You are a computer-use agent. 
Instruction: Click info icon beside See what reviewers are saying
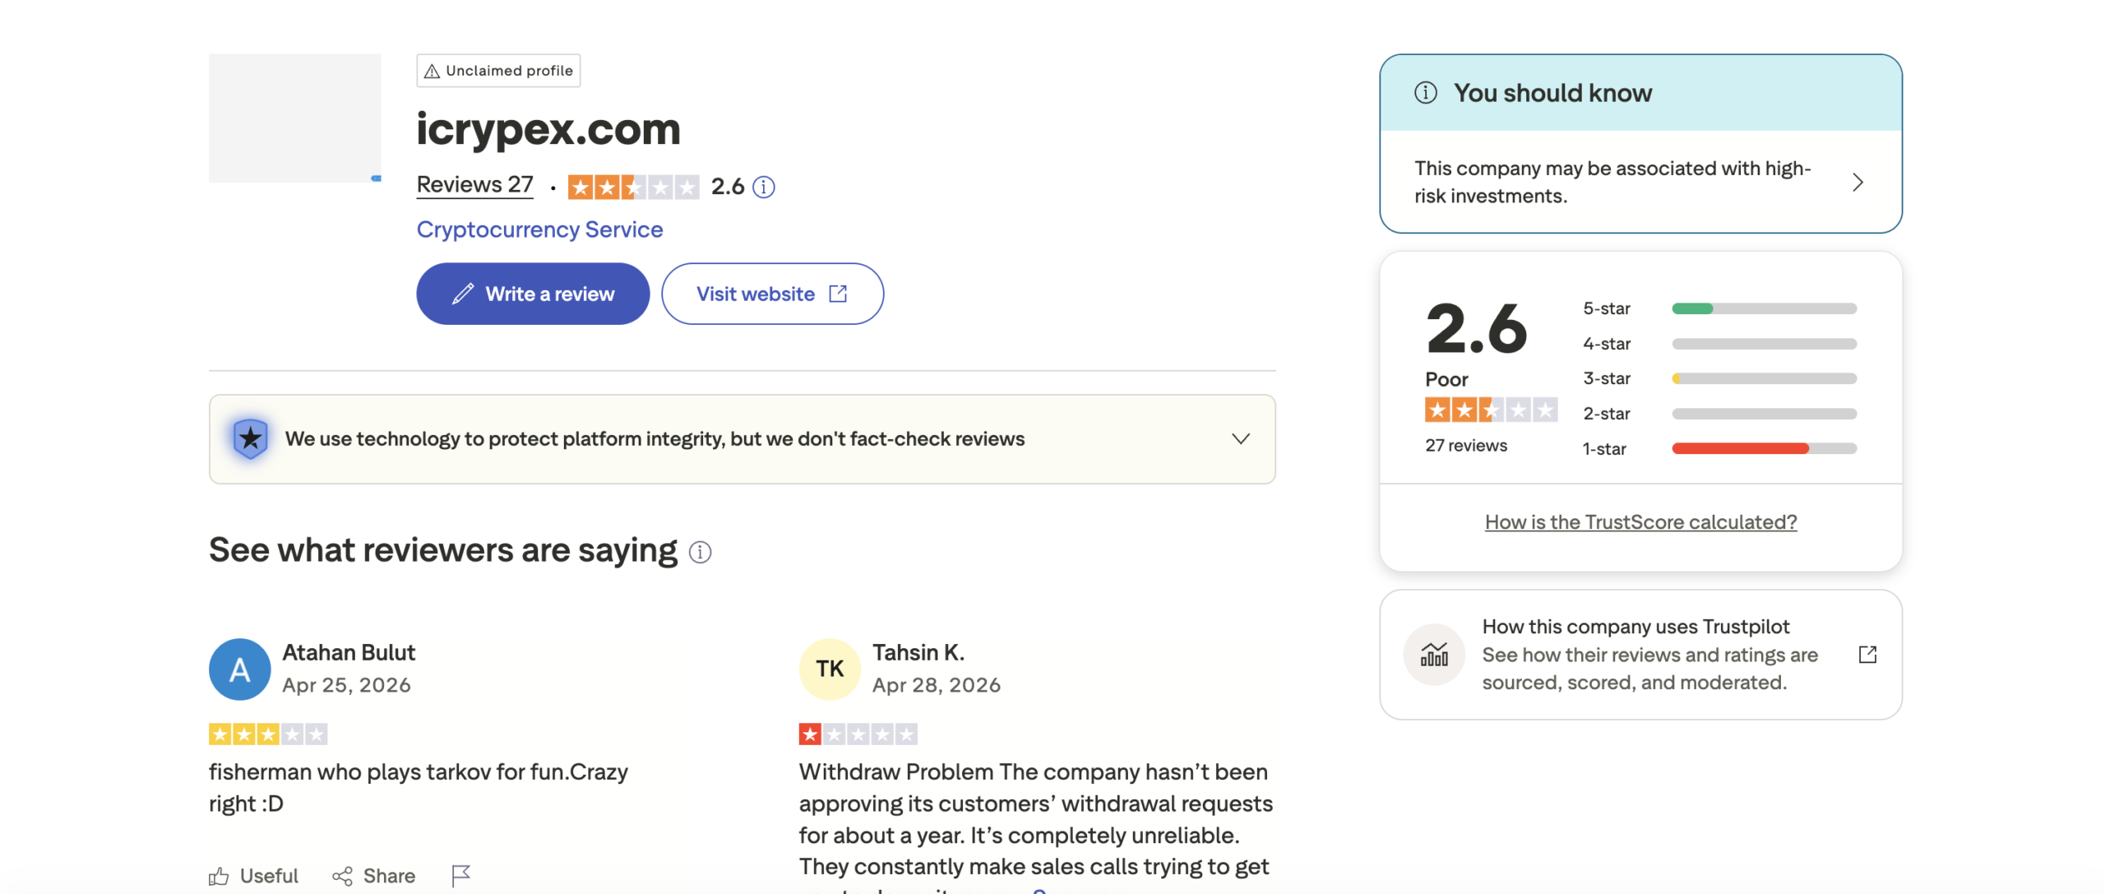tap(700, 552)
